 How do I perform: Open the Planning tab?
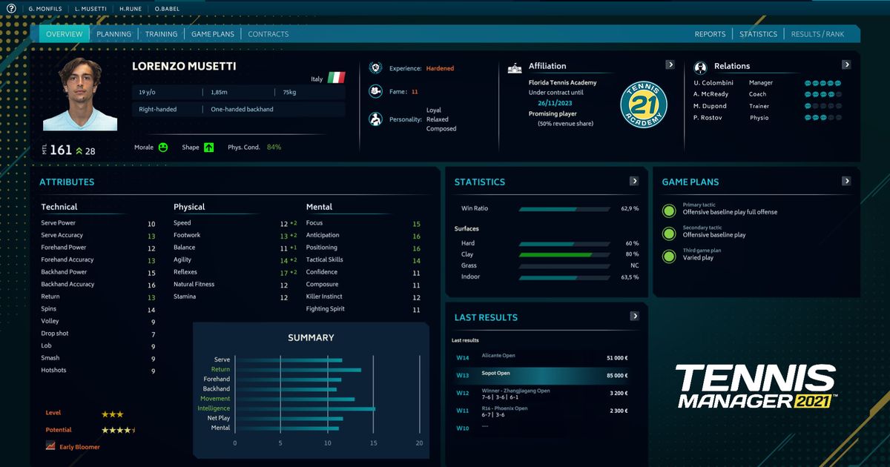coord(113,34)
